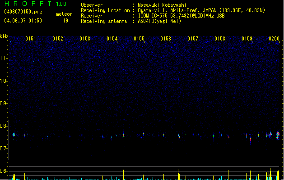Viewport: 284px width, 180px height.
Task: Click the 0157 time marker
Action: (193, 38)
